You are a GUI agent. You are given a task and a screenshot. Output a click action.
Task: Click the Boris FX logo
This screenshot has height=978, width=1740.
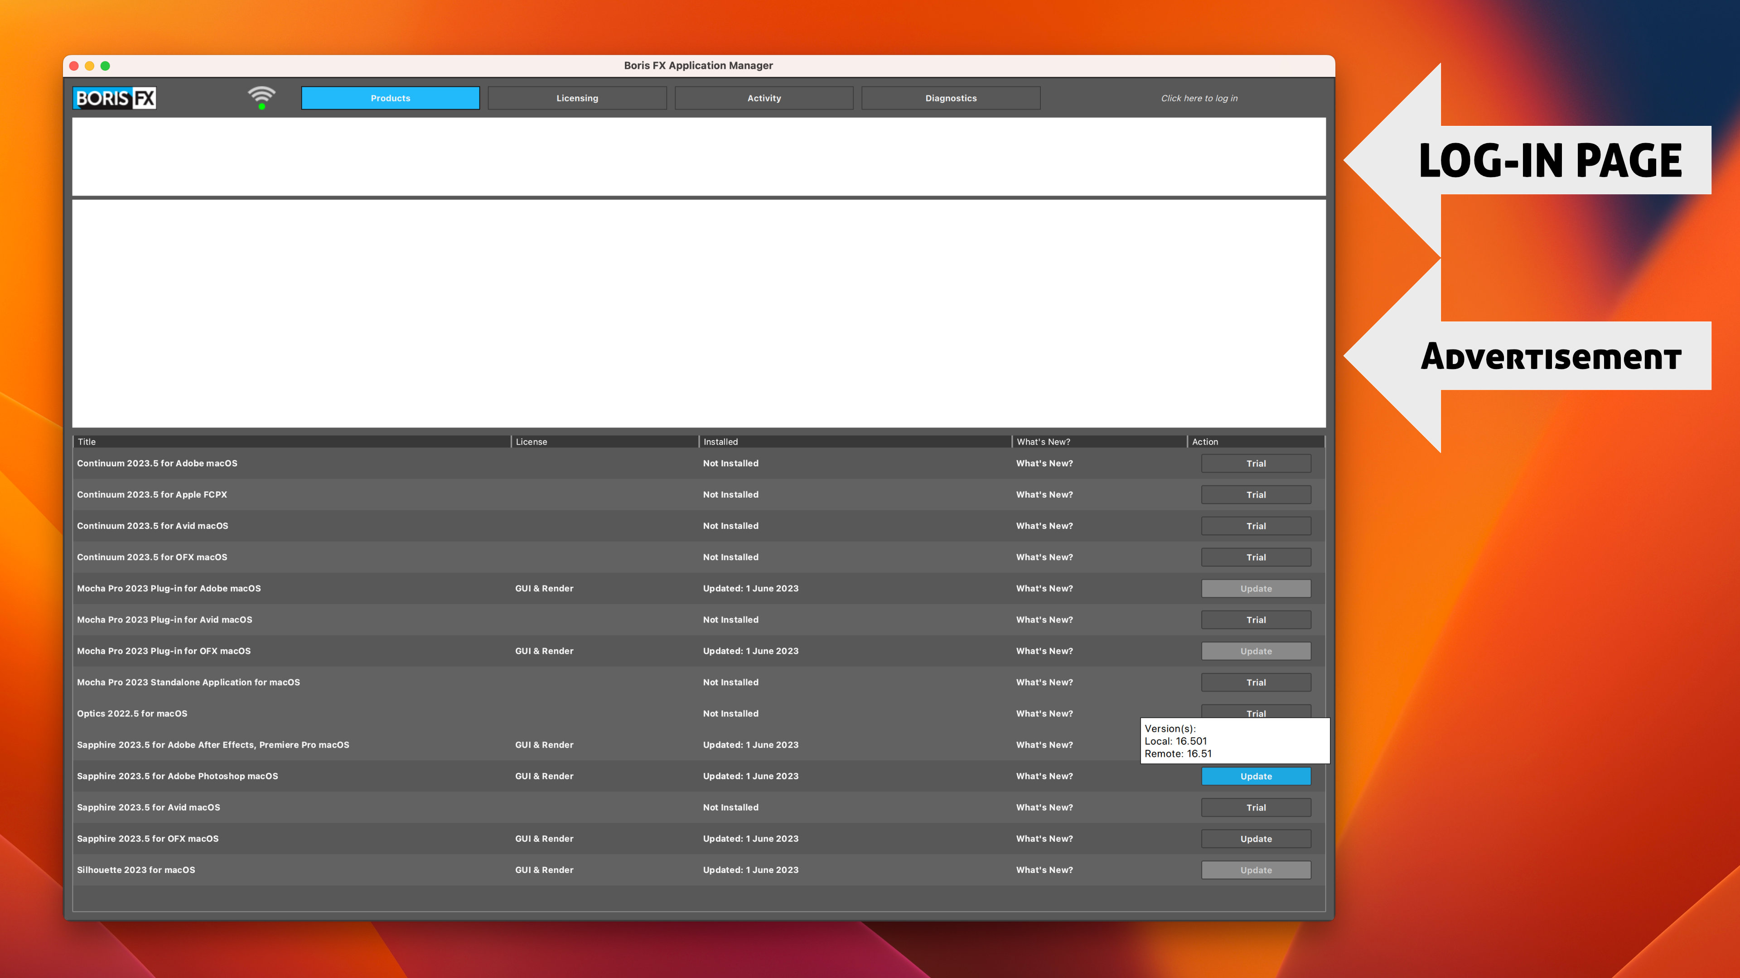[x=114, y=98]
